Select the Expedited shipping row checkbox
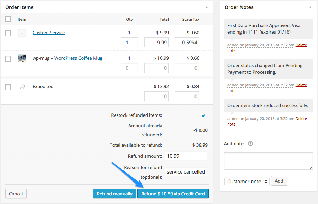The width and height of the screenshot is (318, 204). tap(8, 87)
